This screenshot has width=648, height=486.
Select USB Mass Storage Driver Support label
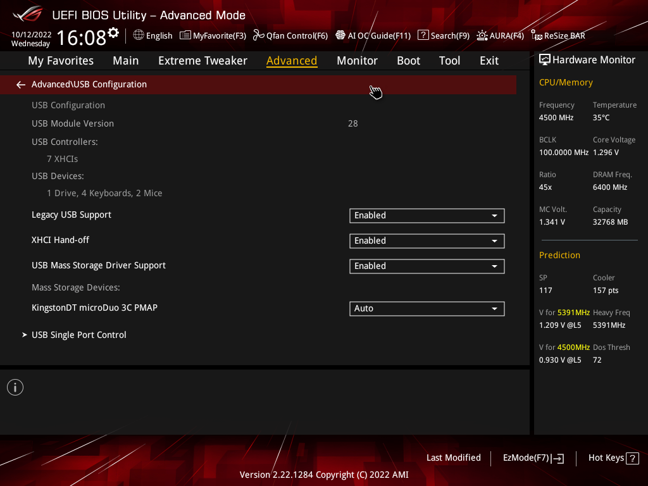(99, 265)
